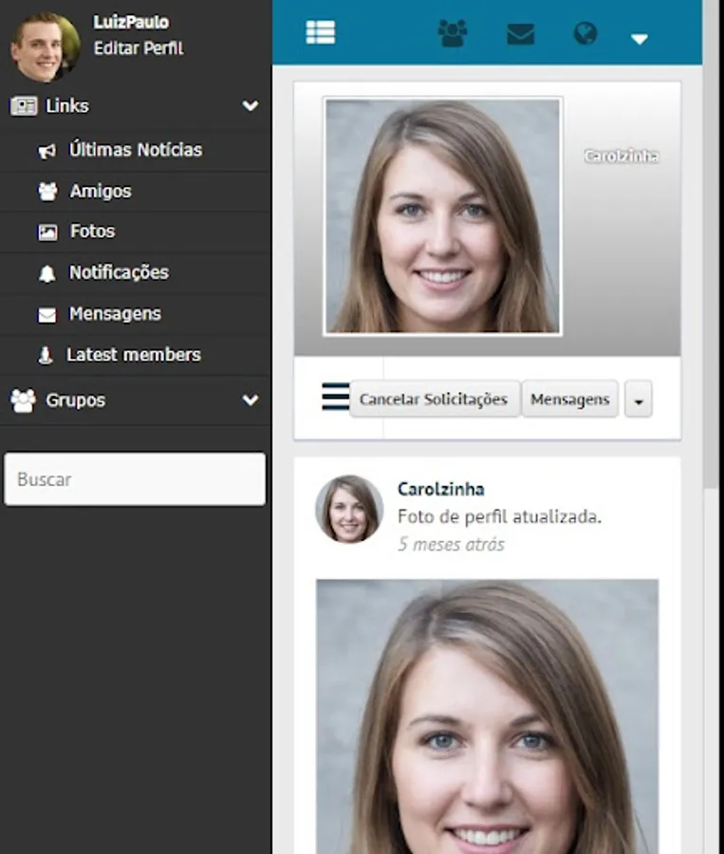724x854 pixels.
Task: Click Carolzinha's small avatar in post
Action: tap(349, 510)
